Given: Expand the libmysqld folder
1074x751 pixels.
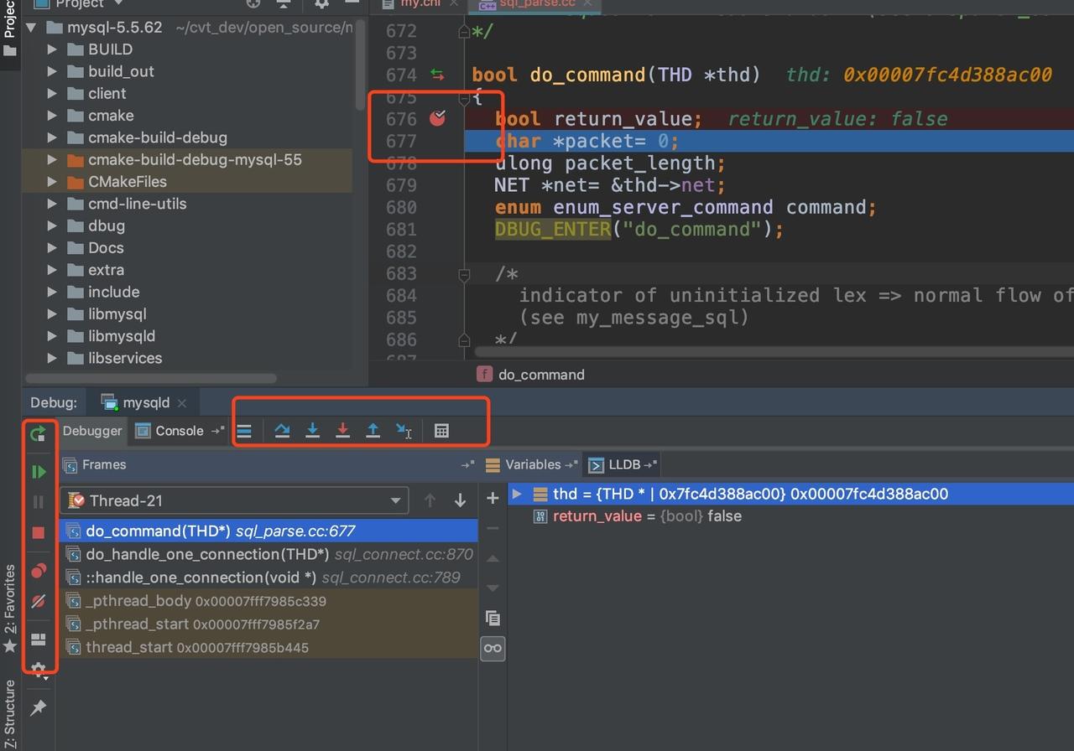Looking at the screenshot, I should tap(52, 336).
